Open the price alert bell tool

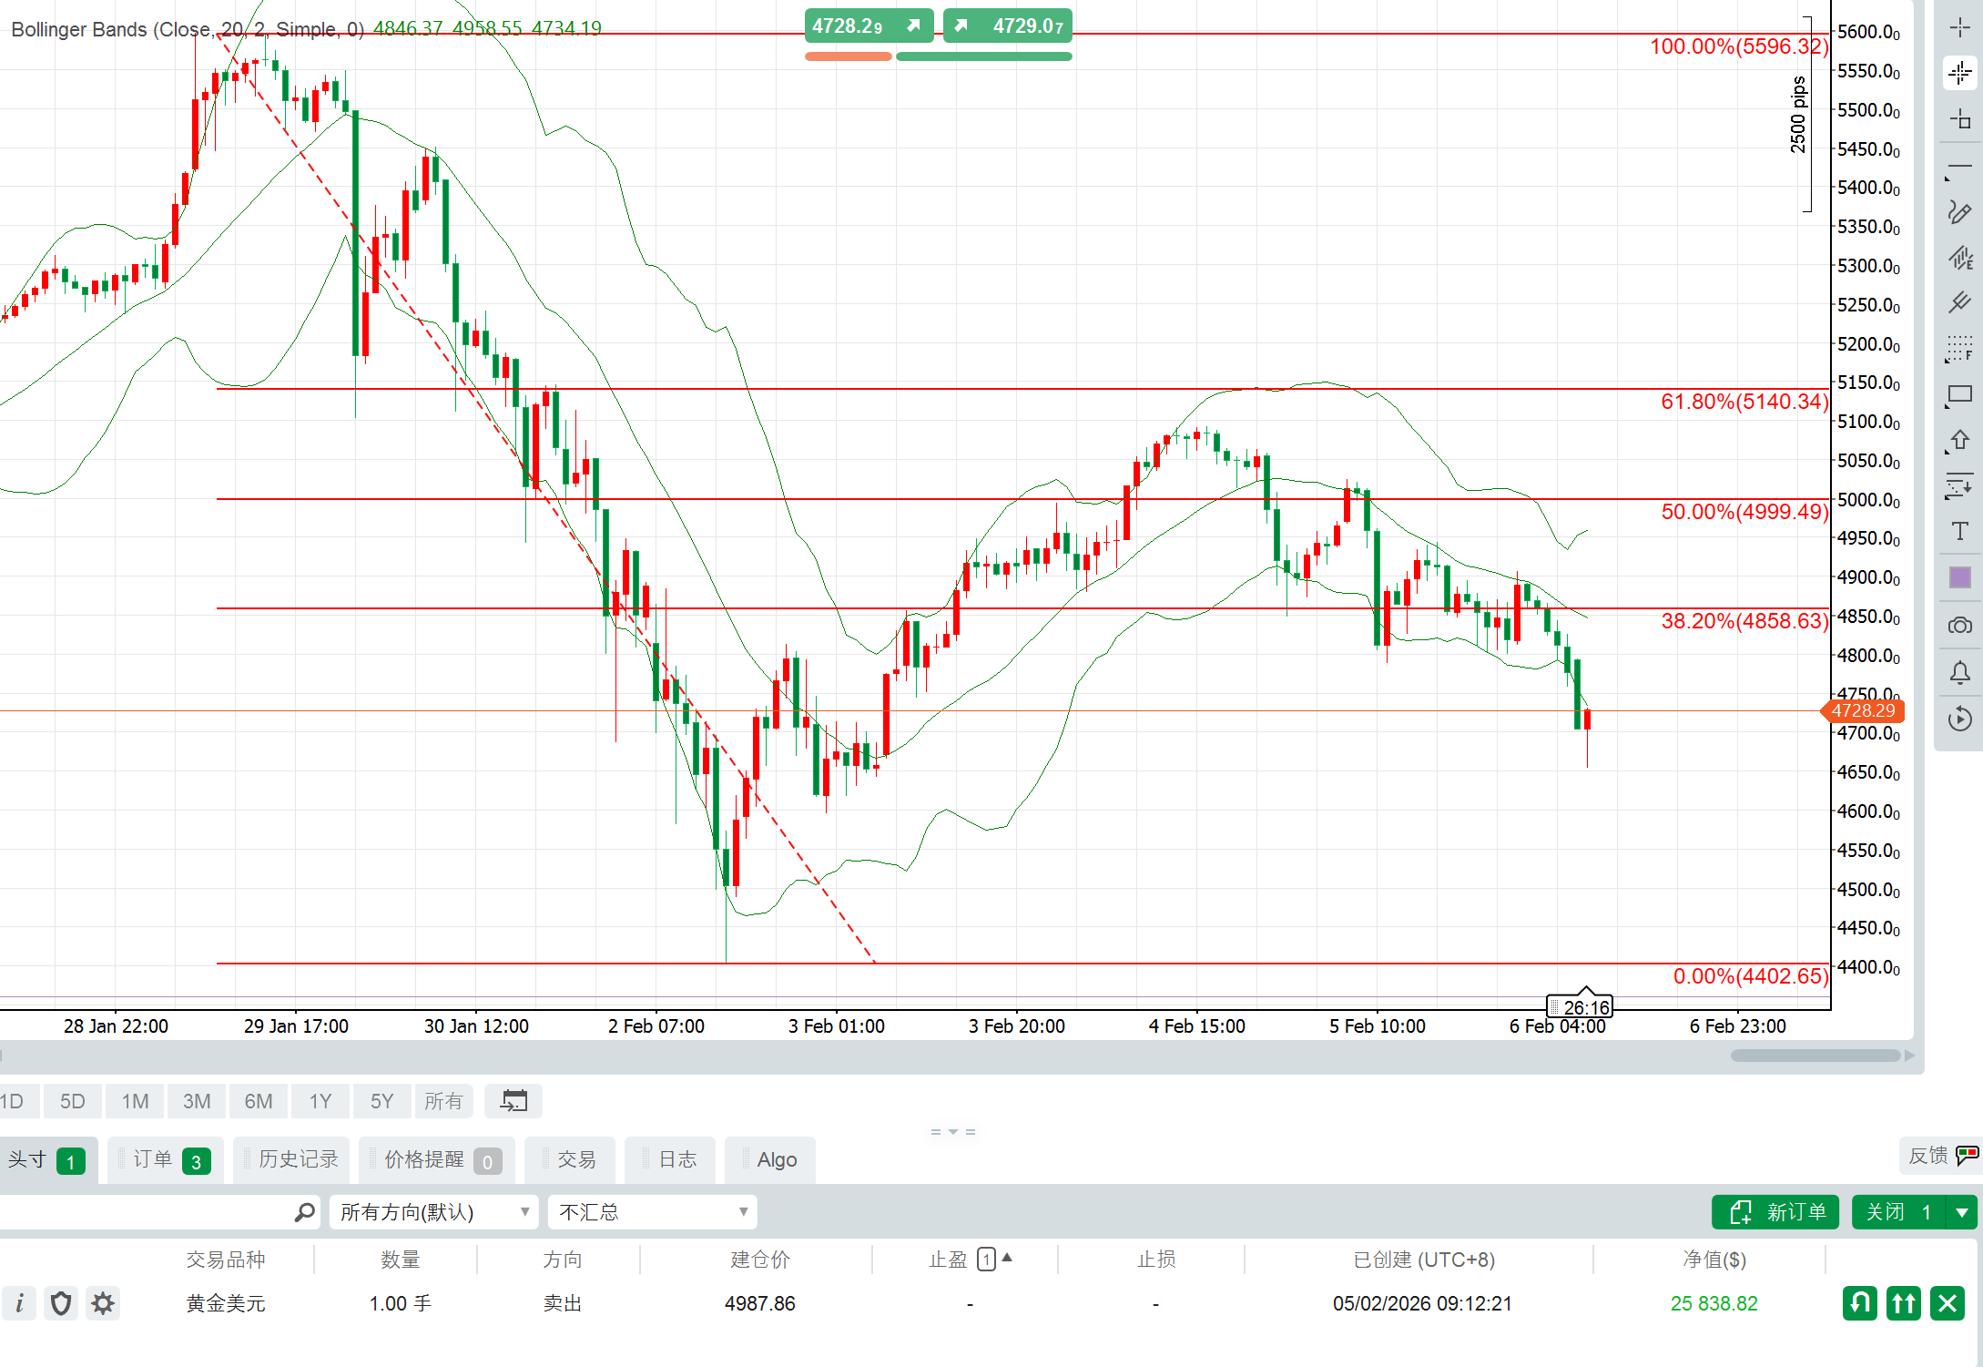1959,673
